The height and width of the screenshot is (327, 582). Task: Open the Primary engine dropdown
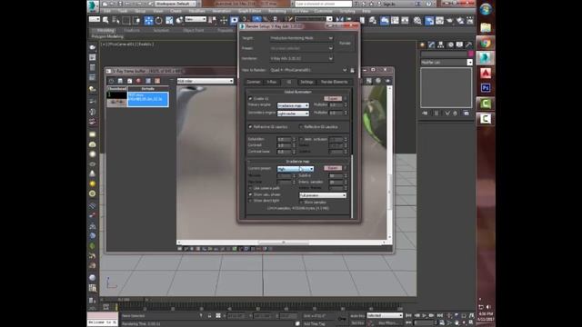coord(293,105)
